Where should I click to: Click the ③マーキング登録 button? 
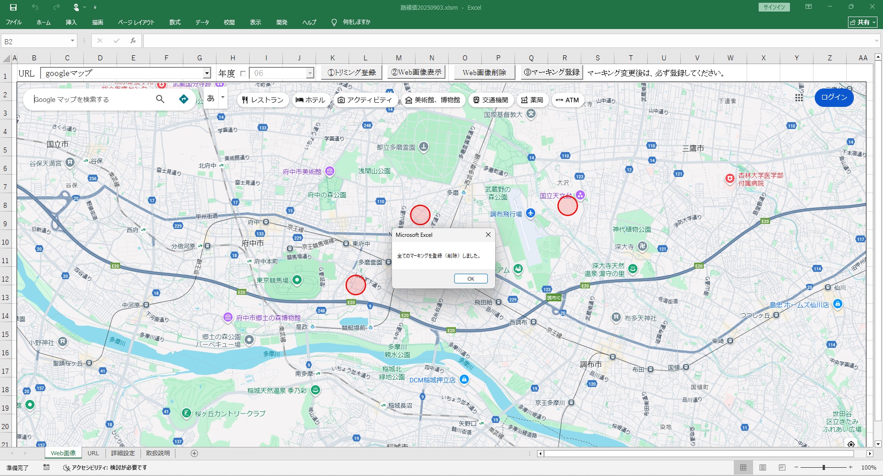(552, 72)
